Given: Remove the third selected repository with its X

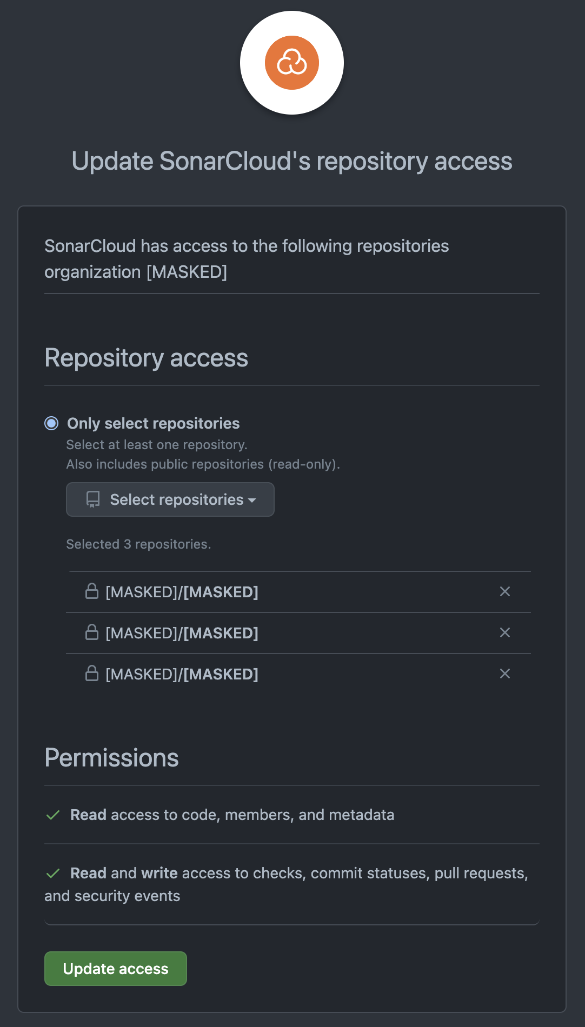Looking at the screenshot, I should click(x=505, y=673).
